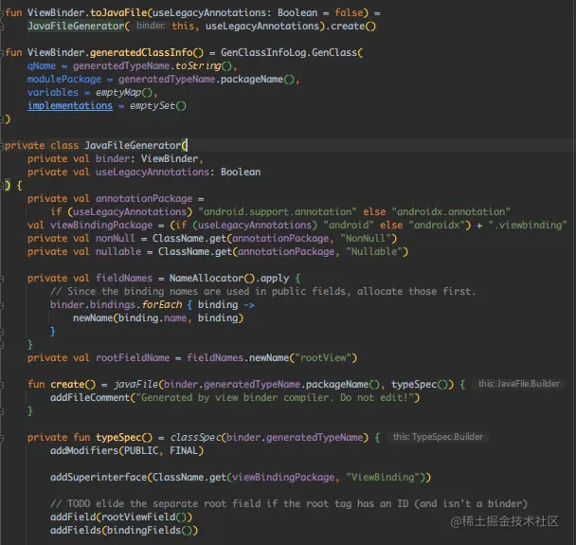Click Boolean type in private val useLegacyAnnotations
This screenshot has height=545, width=576.
(x=241, y=172)
